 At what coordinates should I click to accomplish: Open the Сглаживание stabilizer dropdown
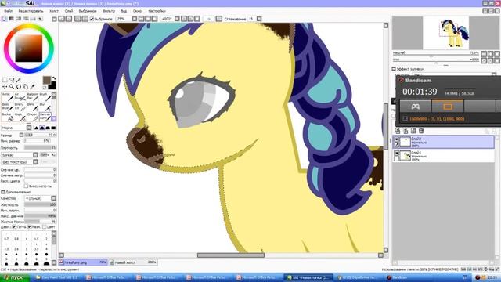(259, 19)
